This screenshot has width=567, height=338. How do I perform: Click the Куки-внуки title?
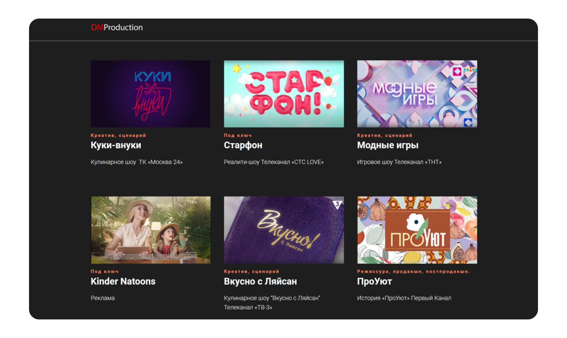pyautogui.click(x=116, y=145)
